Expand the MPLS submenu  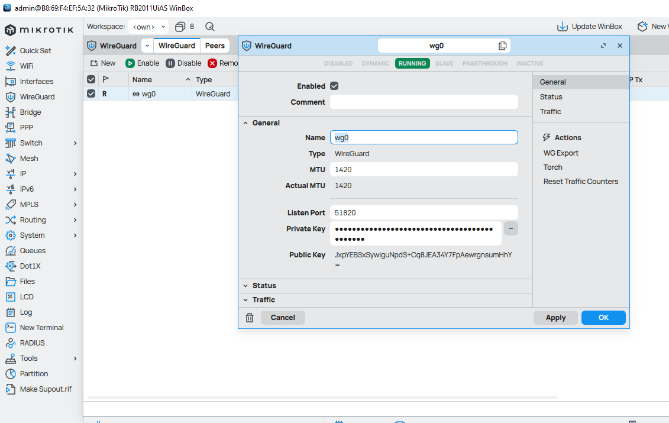[75, 205]
